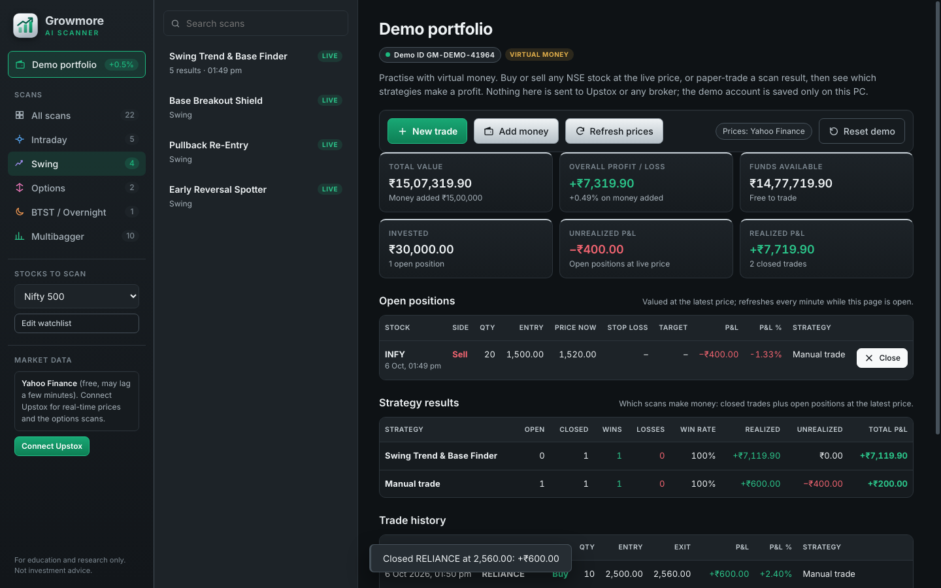Image resolution: width=941 pixels, height=588 pixels.
Task: Open Early Reversal Spotter scan
Action: point(256,196)
